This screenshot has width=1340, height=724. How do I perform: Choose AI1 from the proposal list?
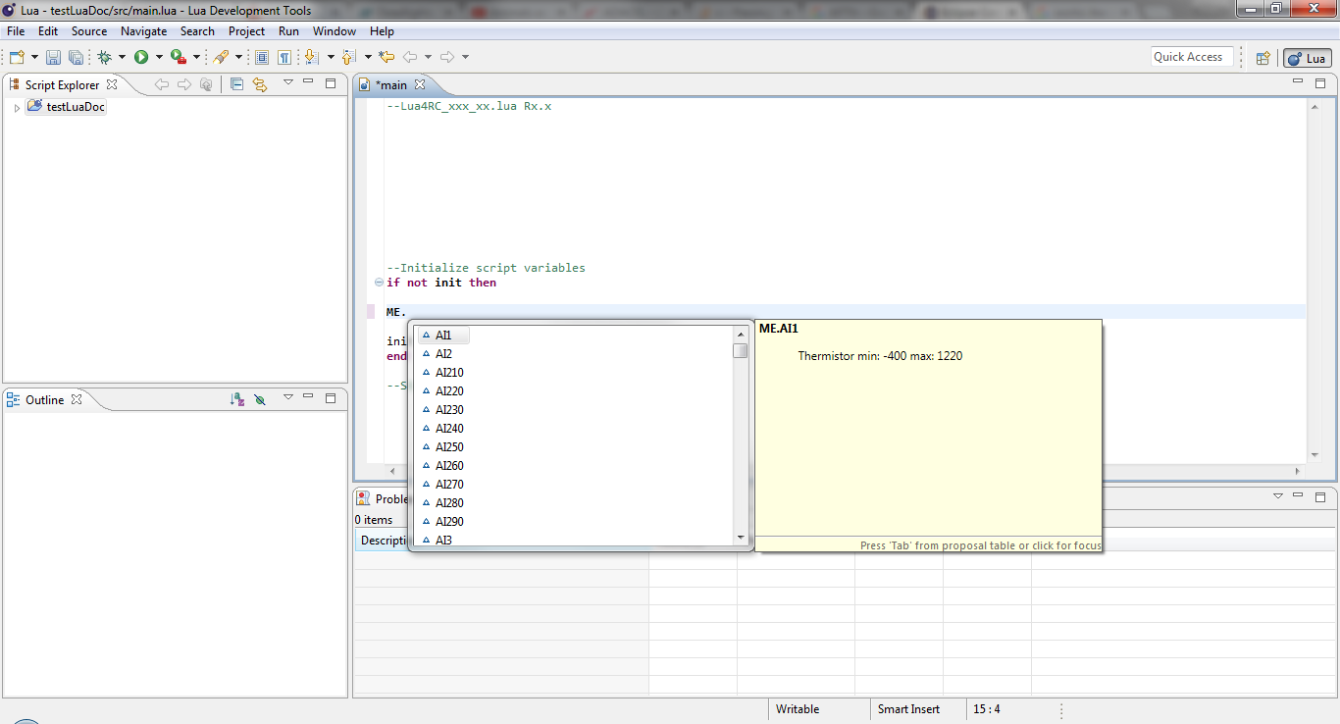(x=443, y=336)
